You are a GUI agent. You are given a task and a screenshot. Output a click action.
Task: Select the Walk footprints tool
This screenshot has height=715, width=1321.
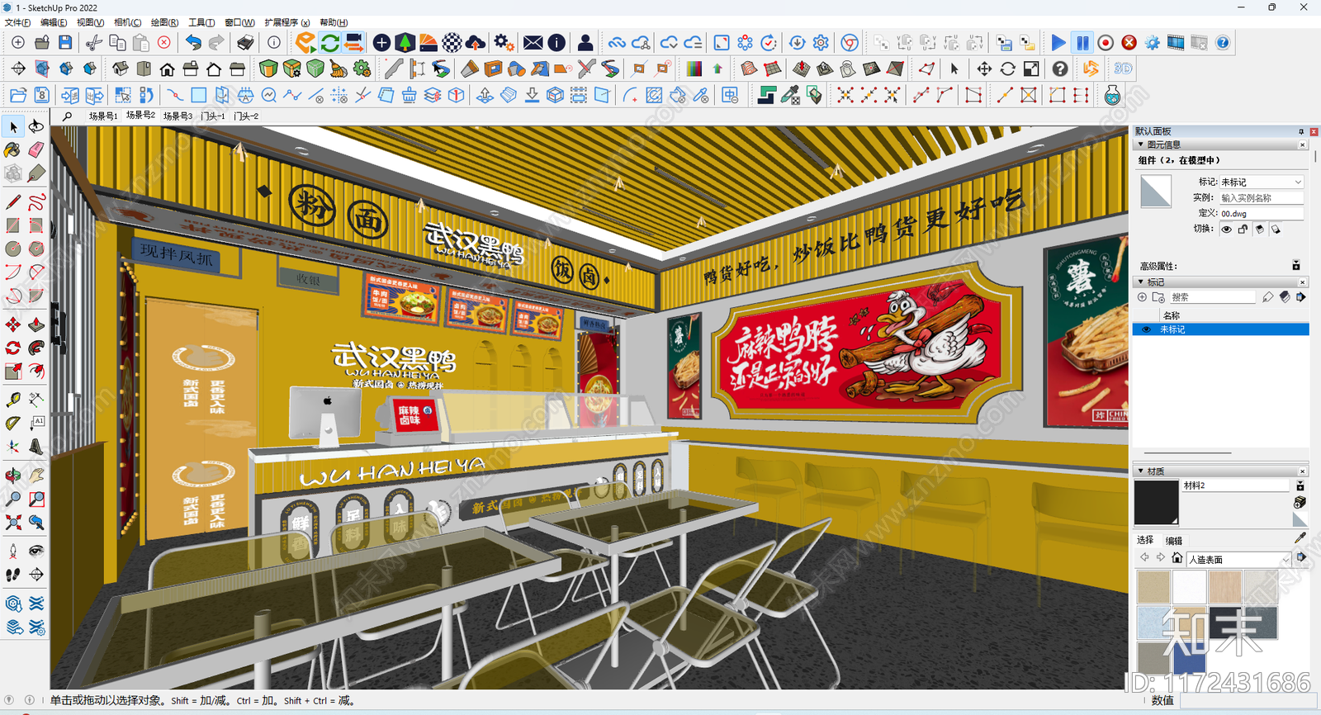tap(13, 575)
